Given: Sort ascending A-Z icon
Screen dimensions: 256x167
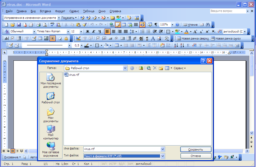Looking at the screenshot, I should click(176, 45).
